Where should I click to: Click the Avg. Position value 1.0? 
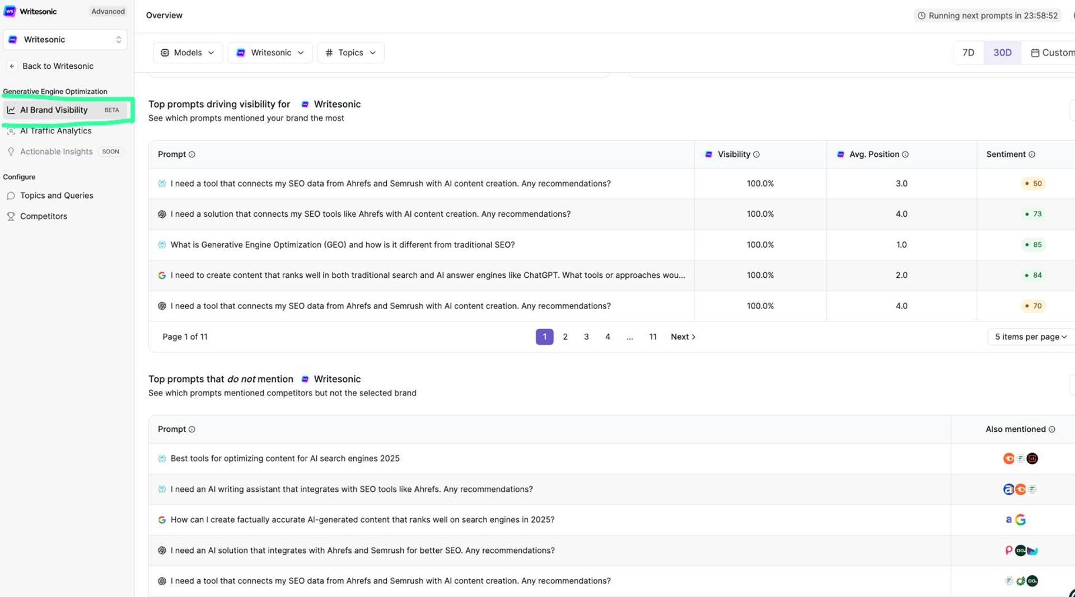(x=901, y=245)
